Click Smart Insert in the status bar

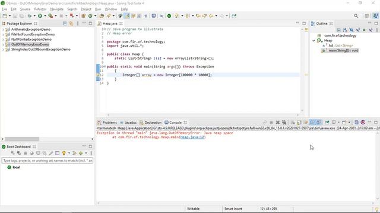coord(233,209)
